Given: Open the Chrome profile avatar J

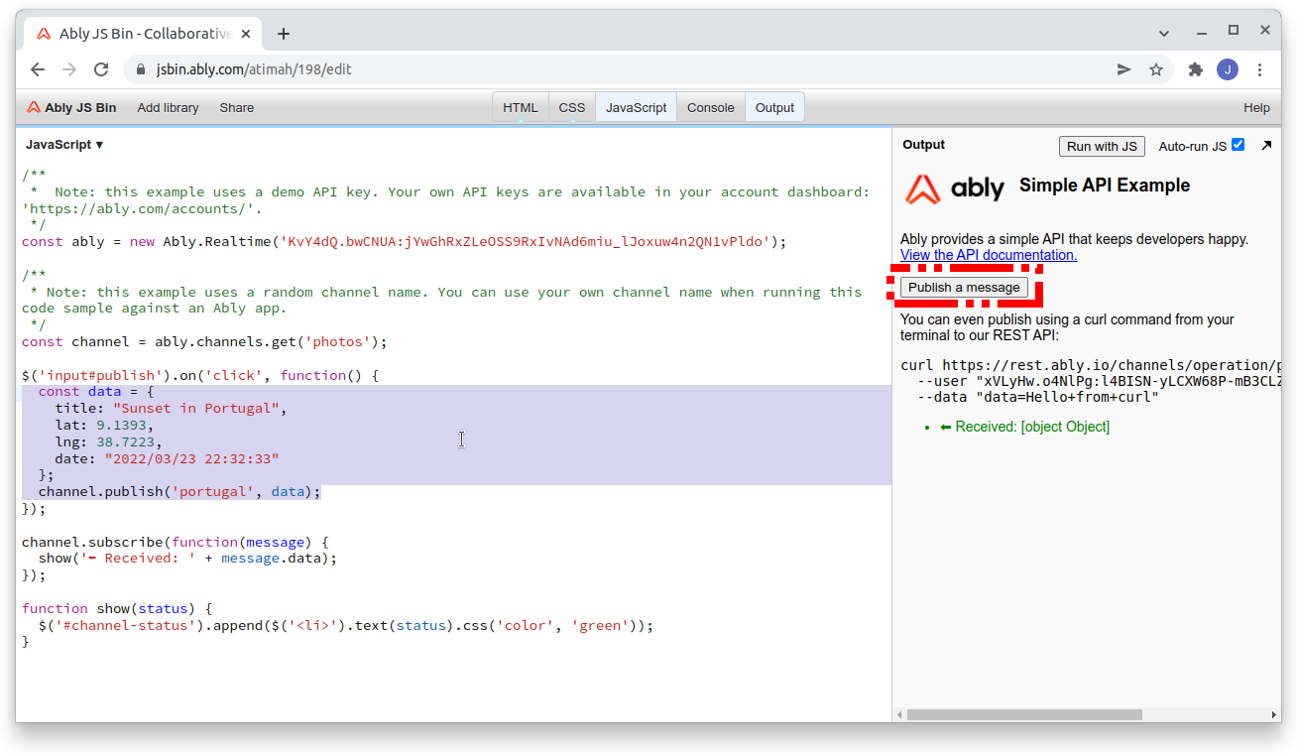Looking at the screenshot, I should (x=1228, y=69).
